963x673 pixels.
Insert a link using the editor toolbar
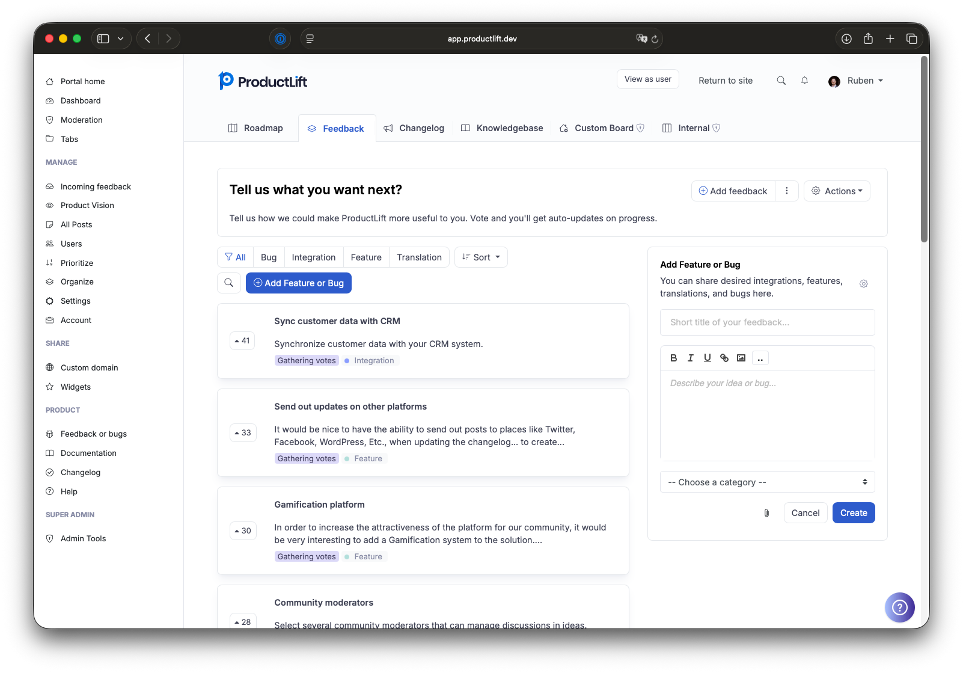pos(724,358)
